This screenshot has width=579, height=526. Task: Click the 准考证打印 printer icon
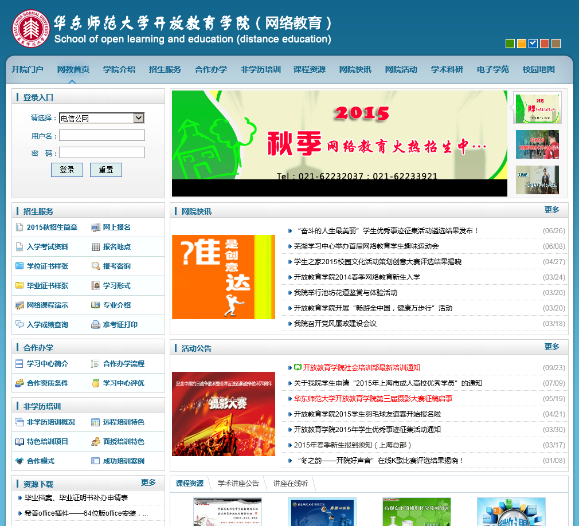[x=96, y=324]
